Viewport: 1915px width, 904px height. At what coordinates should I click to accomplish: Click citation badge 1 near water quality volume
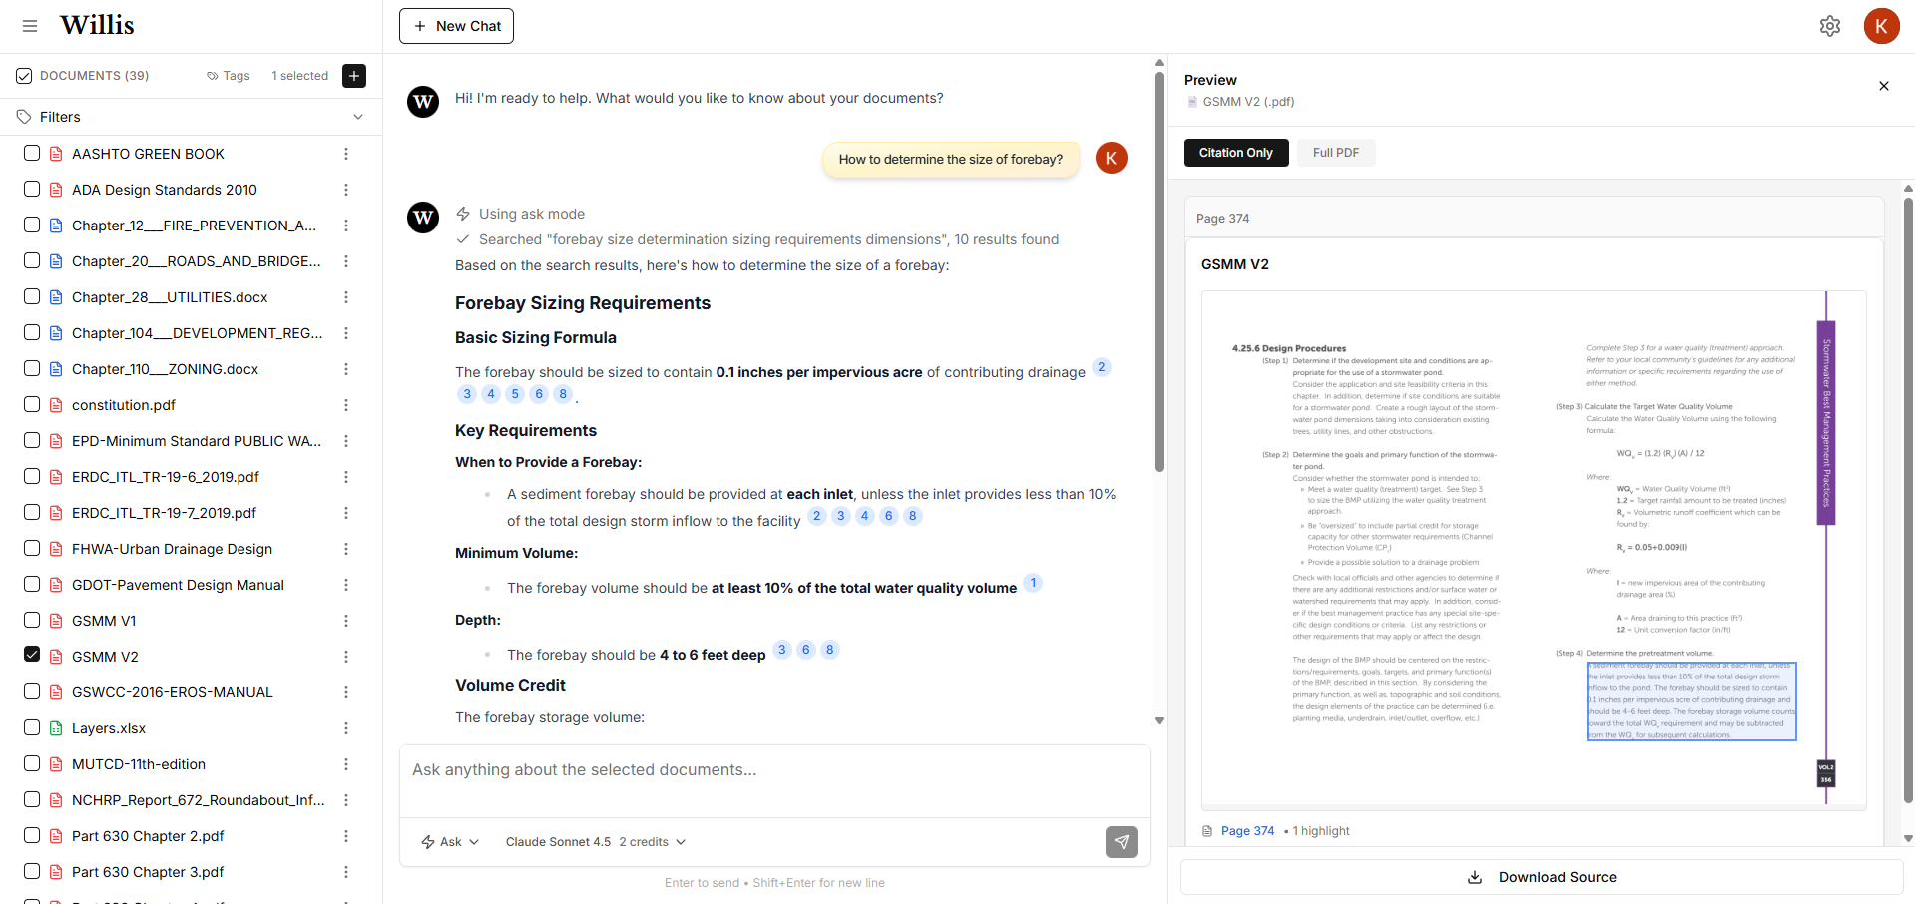[x=1033, y=582]
